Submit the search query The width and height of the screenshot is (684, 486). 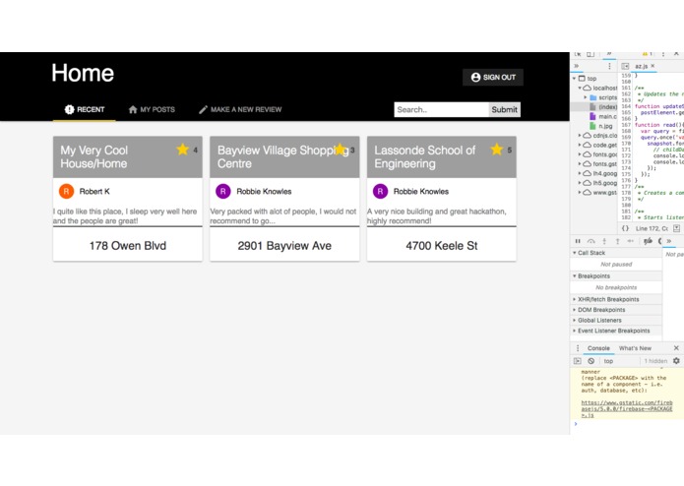pyautogui.click(x=504, y=109)
